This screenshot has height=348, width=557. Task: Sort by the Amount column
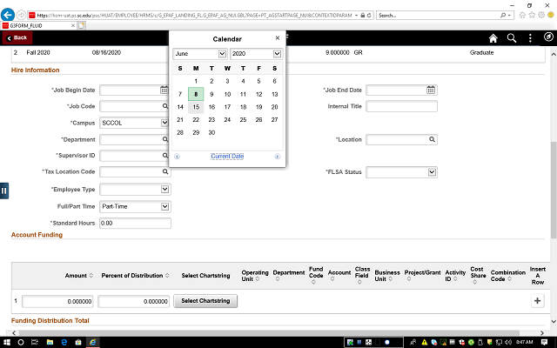79,276
